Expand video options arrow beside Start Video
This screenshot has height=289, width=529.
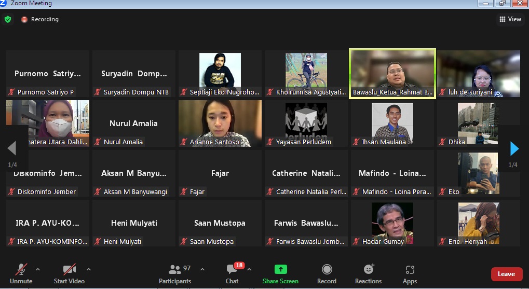(x=88, y=269)
